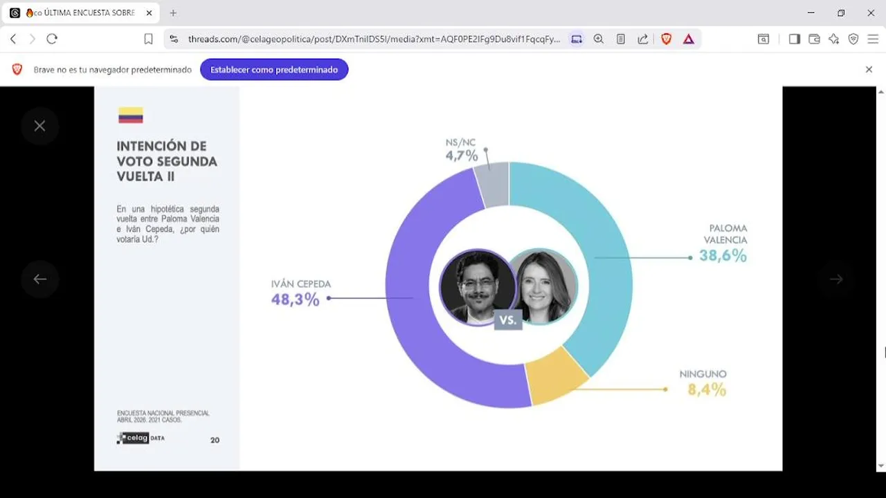This screenshot has width=886, height=498.
Task: Click the celag DATA logo
Action: 141,438
